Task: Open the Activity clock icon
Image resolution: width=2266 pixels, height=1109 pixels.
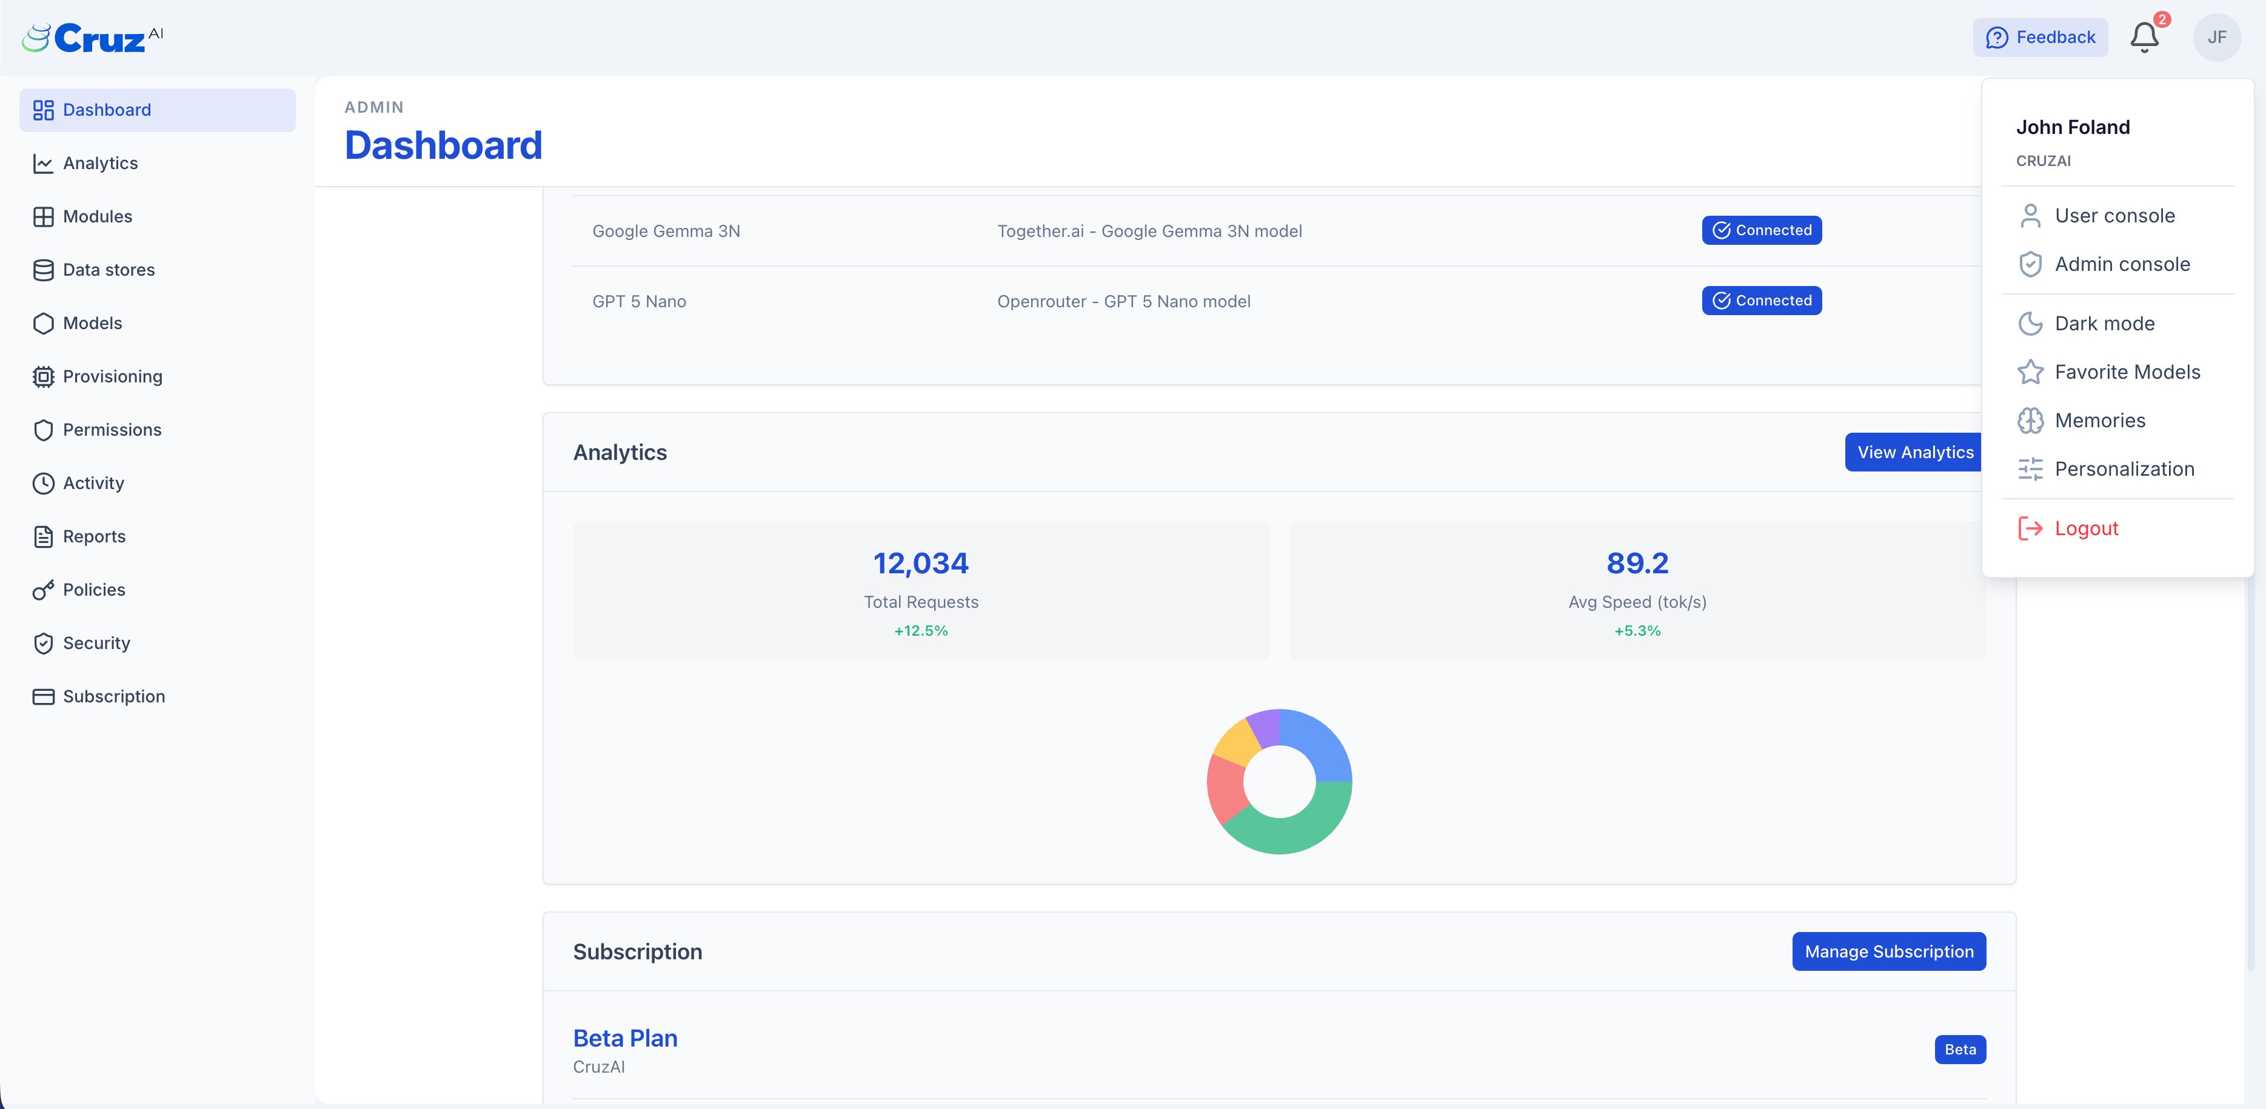Action: tap(44, 483)
